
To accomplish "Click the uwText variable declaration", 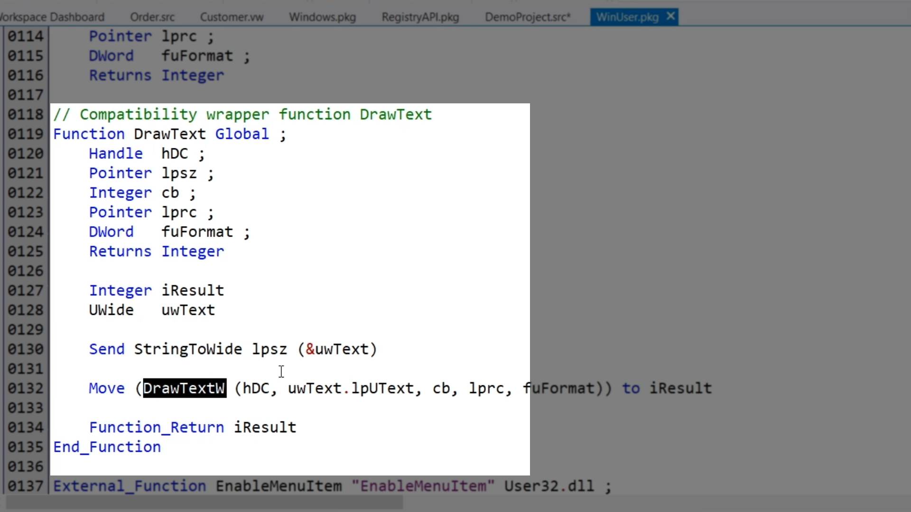I will pos(188,310).
